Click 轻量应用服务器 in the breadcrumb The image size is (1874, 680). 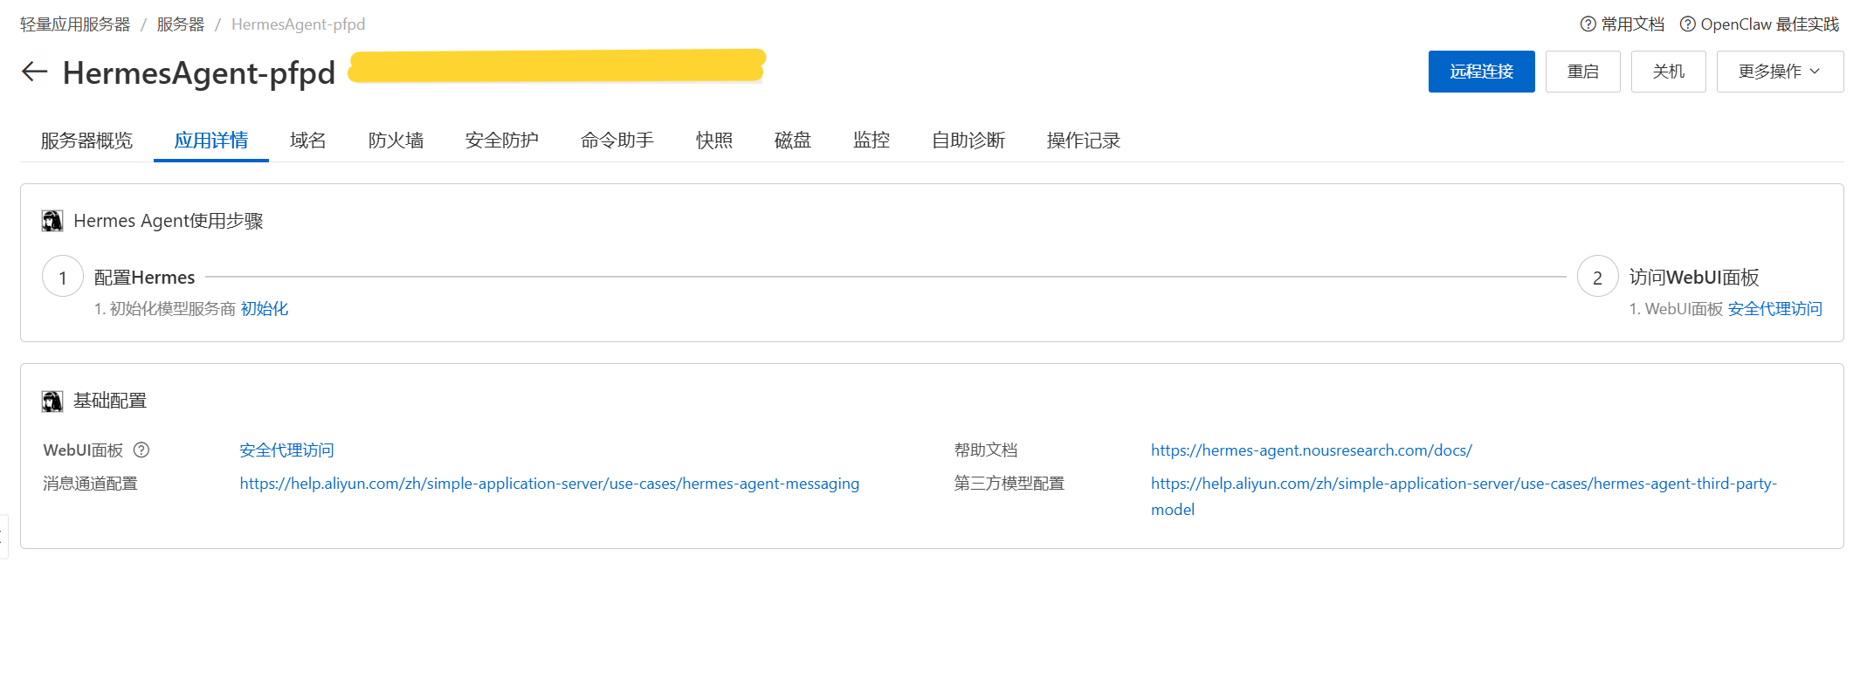click(75, 24)
